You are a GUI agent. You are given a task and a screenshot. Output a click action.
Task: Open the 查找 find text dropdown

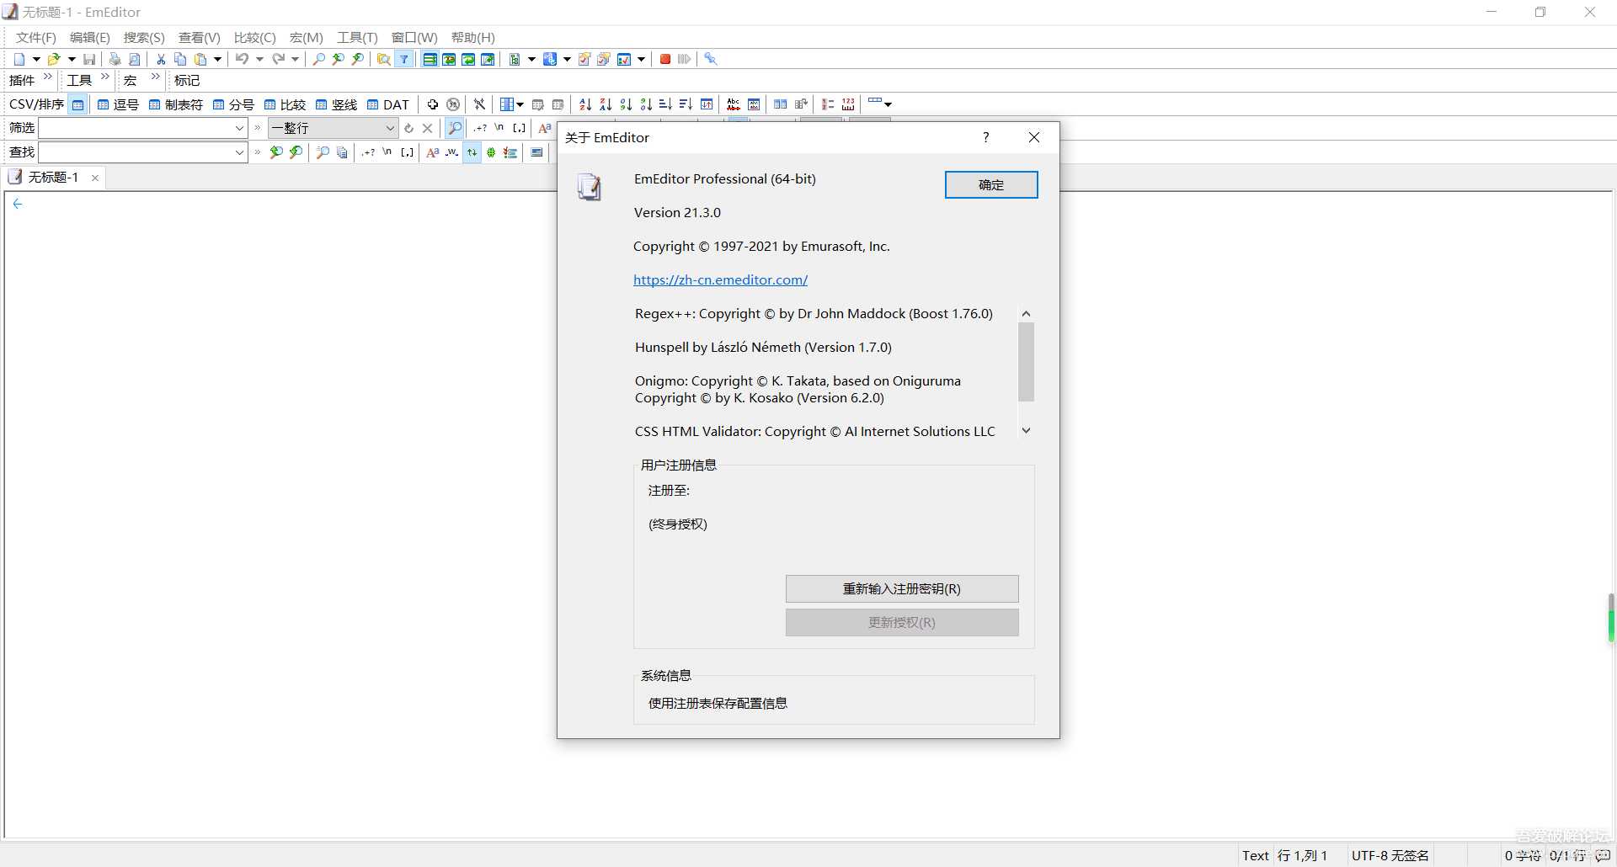point(239,152)
